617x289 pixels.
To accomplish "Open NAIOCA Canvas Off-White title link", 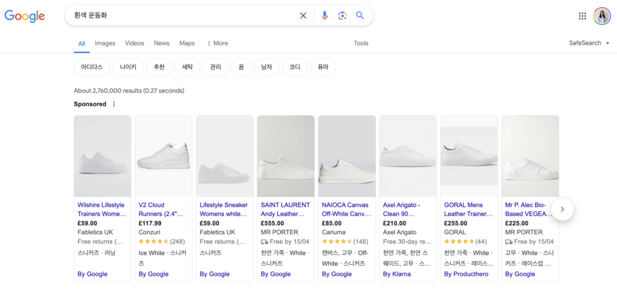I will click(346, 210).
